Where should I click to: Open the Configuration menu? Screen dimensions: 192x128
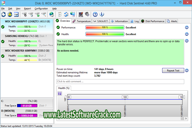[x=41, y=9]
